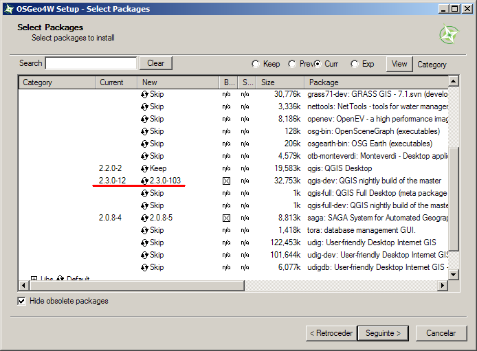The width and height of the screenshot is (477, 351).
Task: Cancel setup with Cancelar button
Action: pos(441,333)
